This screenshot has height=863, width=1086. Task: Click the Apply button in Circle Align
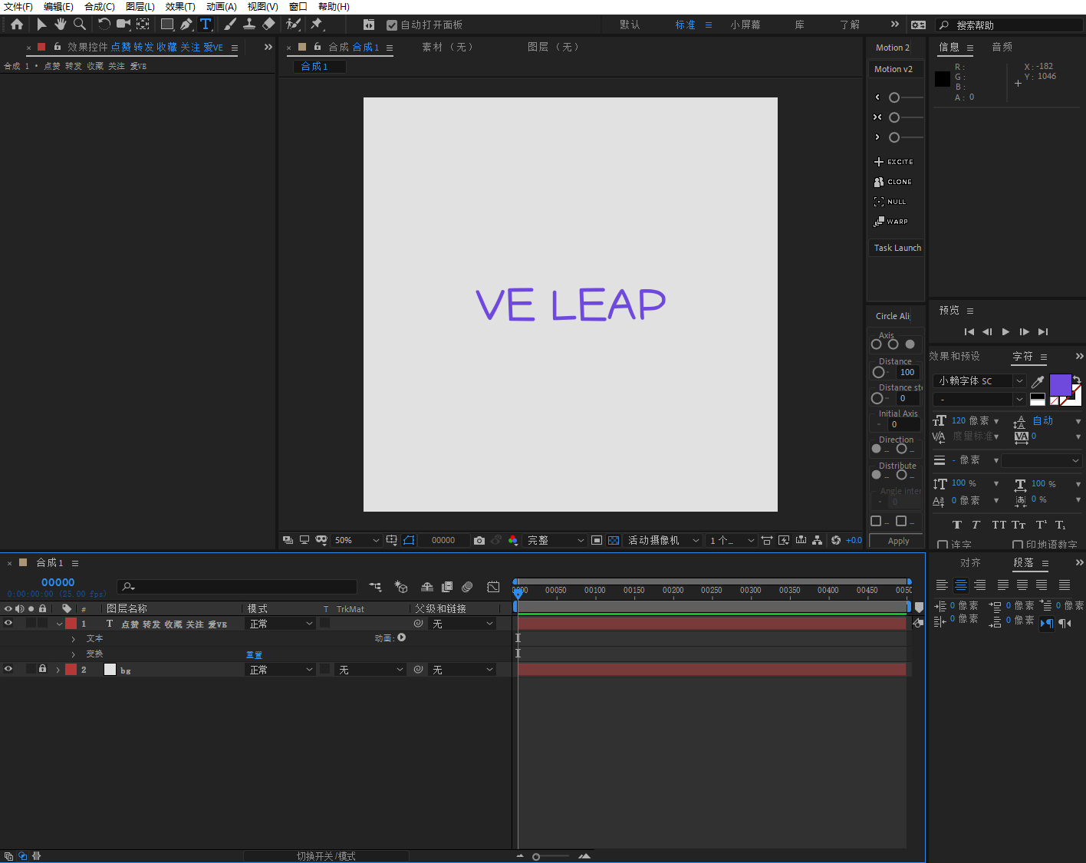[898, 541]
